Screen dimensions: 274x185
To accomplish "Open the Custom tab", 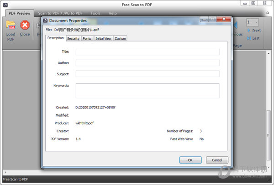I will (x=120, y=39).
